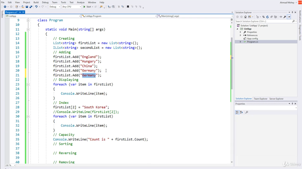Click the scroll down arrow of editor scrollbar
The height and width of the screenshot is (169, 302).
(232, 162)
